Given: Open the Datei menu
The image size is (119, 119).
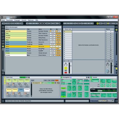Looking at the screenshot, I should (3, 20).
